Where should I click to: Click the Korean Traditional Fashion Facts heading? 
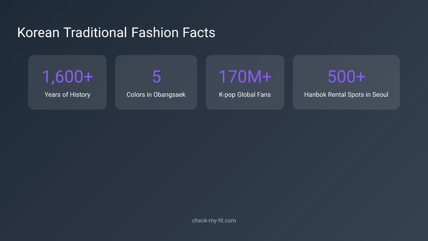coord(116,32)
